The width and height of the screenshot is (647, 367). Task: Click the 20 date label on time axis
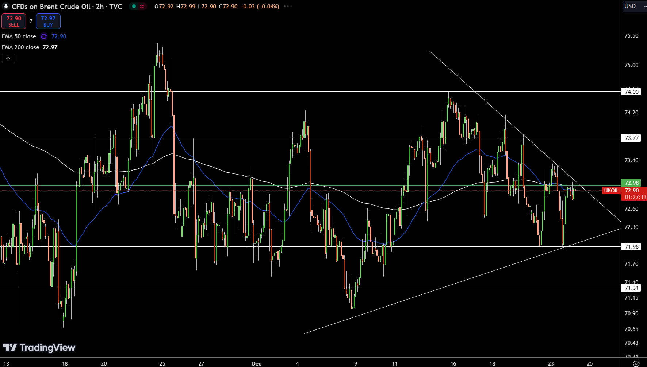104,363
